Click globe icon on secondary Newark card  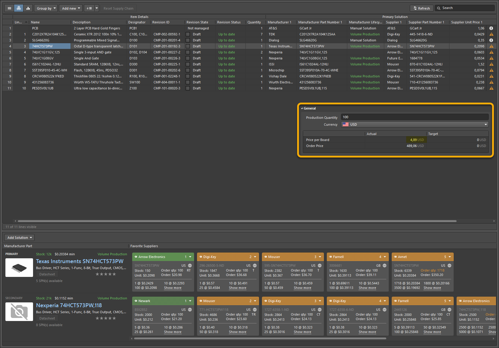click(x=190, y=310)
